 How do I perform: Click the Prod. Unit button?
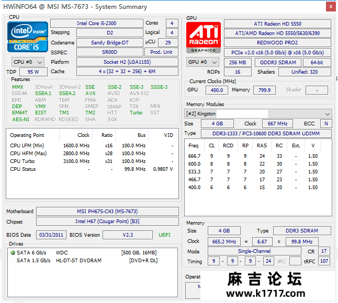pos(161,52)
